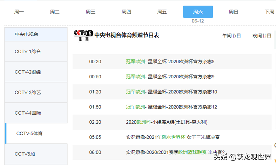The image size is (276, 165).
Task: Select the CCTV-5体育 channel
Action: 36,134
